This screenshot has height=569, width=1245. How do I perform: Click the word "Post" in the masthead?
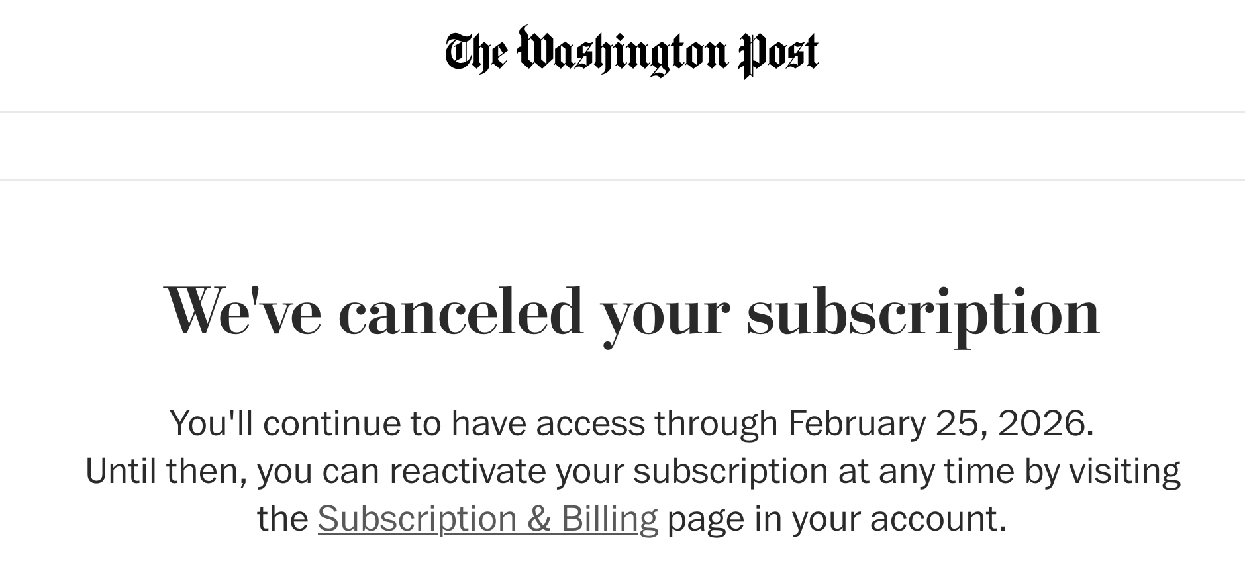coord(778,53)
